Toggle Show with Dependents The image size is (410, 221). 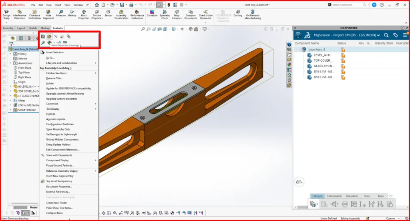pyautogui.click(x=59, y=155)
